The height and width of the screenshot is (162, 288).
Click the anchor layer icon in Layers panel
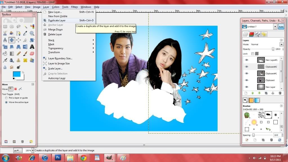(273, 93)
